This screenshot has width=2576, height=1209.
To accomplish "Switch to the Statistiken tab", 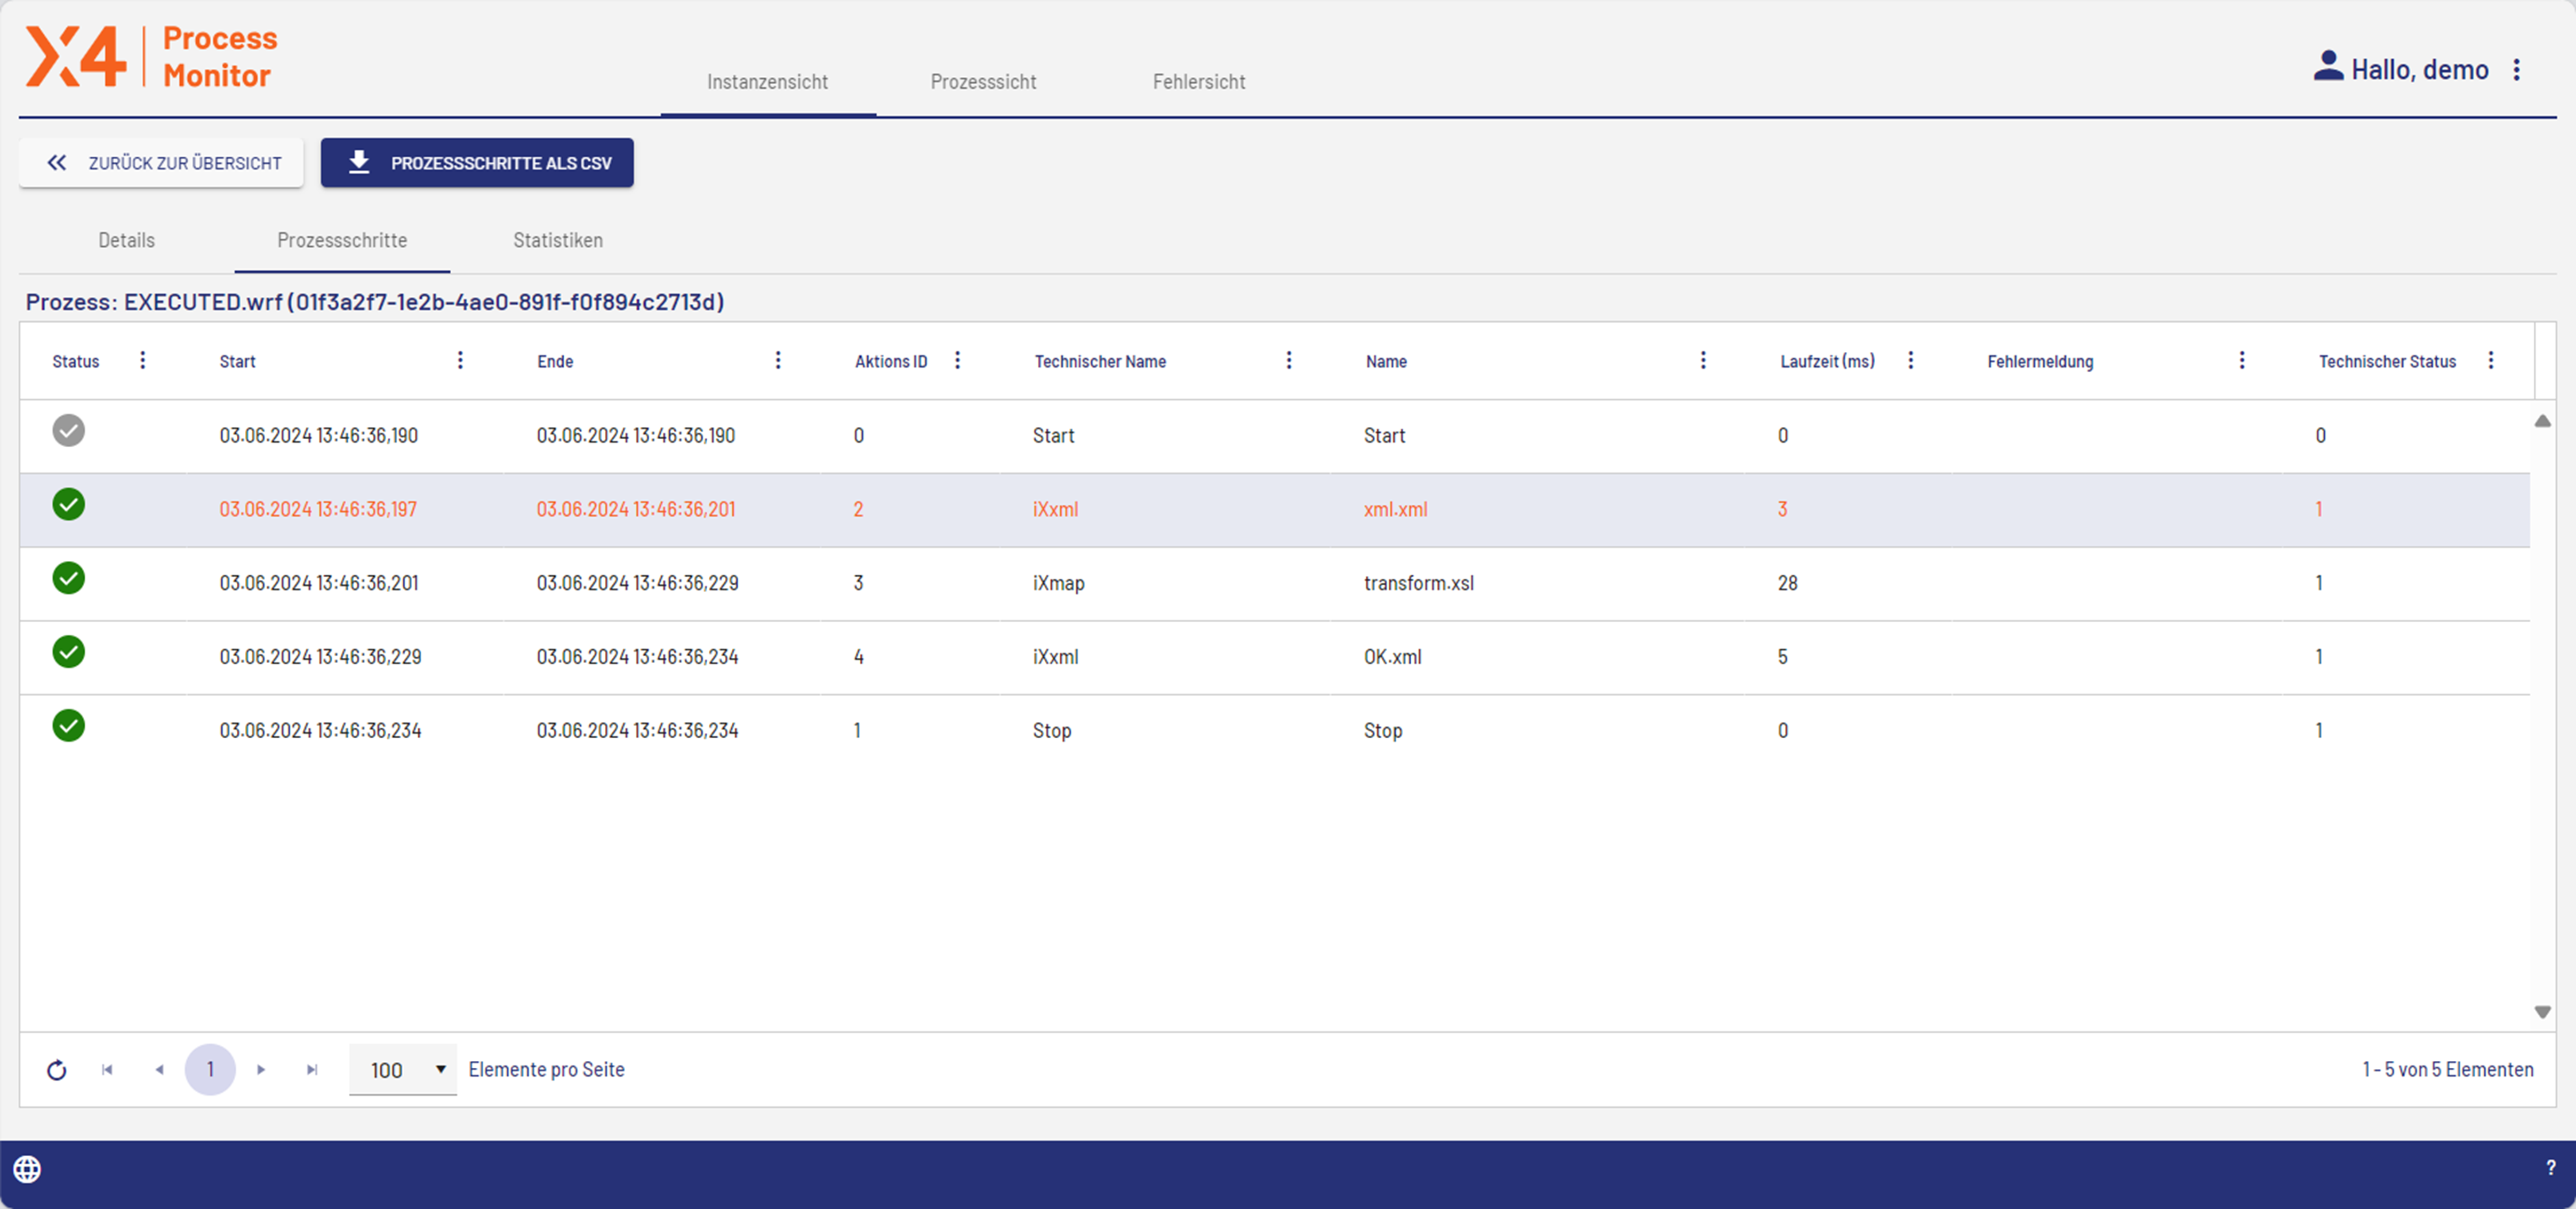I will pos(557,241).
